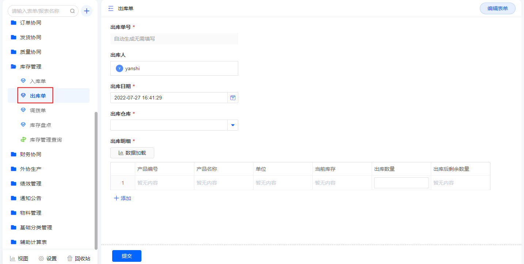
Task: Click the search magnifier icon
Action: [x=72, y=11]
